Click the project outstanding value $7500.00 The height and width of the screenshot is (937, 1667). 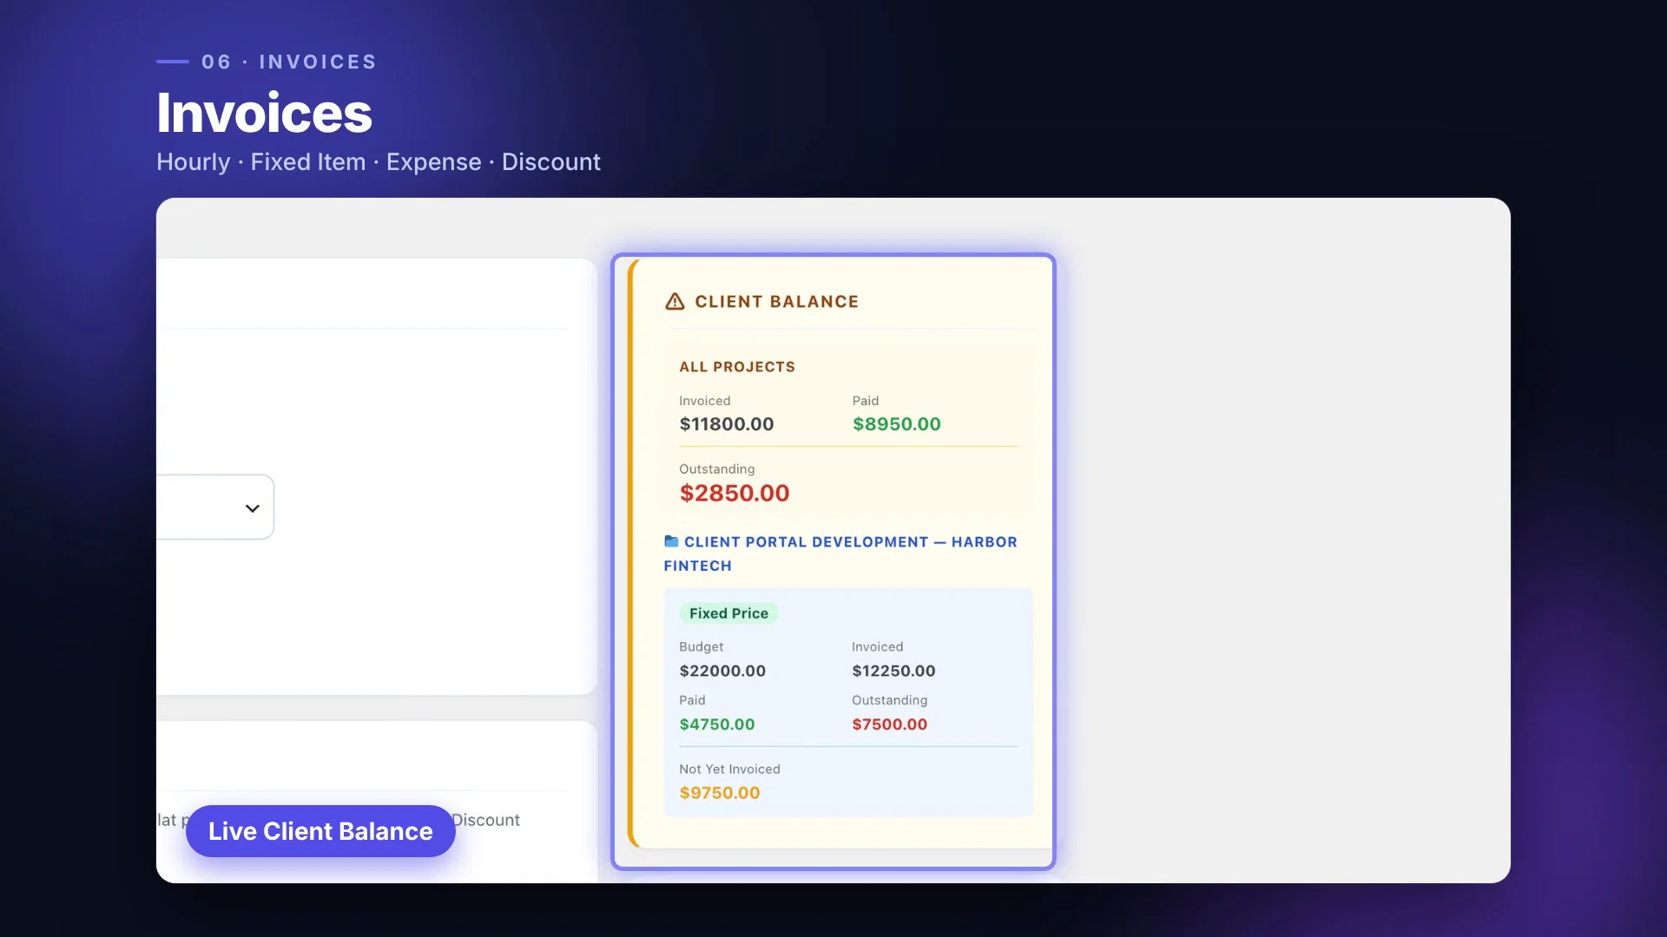pyautogui.click(x=890, y=724)
